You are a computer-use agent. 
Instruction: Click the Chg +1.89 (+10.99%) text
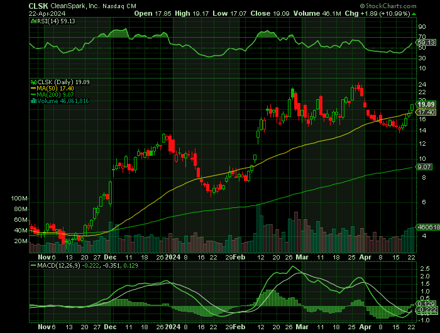pyautogui.click(x=378, y=13)
